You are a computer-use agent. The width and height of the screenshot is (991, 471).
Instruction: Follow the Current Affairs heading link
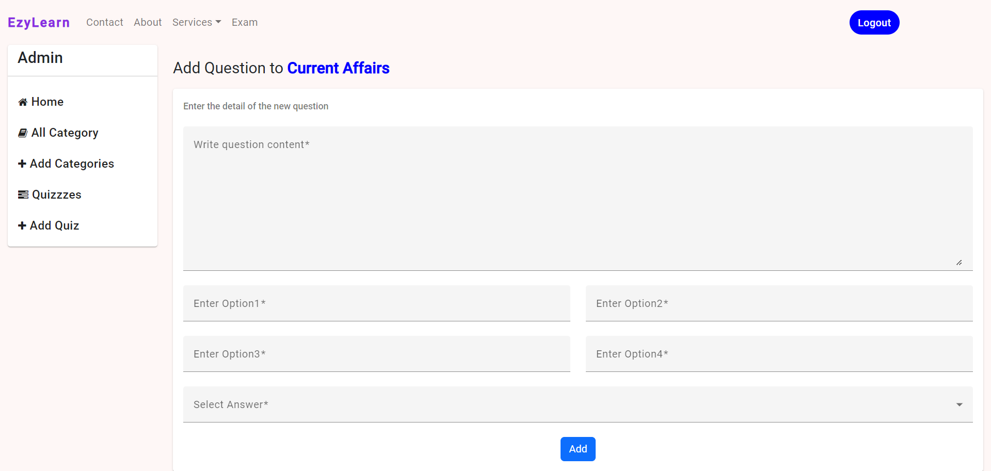point(338,68)
